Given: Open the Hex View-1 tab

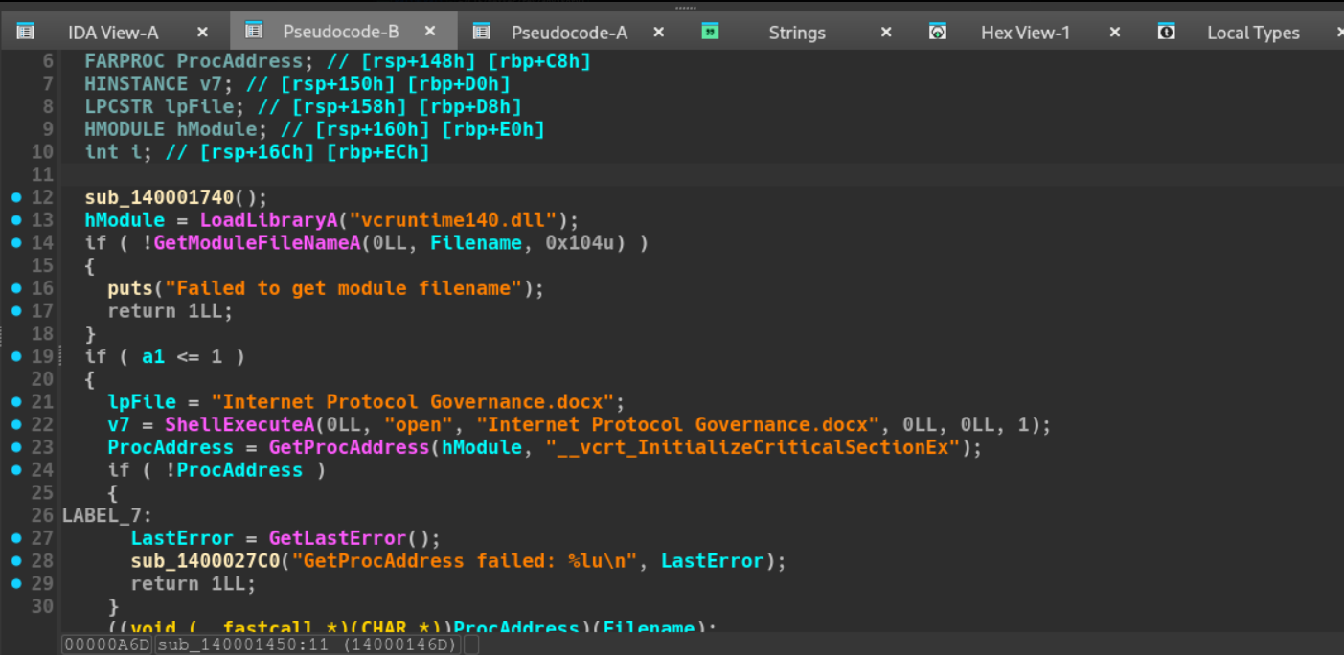Looking at the screenshot, I should 1025,33.
